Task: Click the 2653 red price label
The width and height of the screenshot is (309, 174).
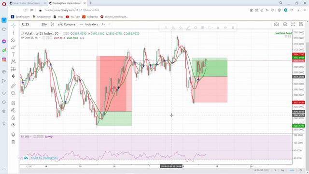Action: (298, 102)
